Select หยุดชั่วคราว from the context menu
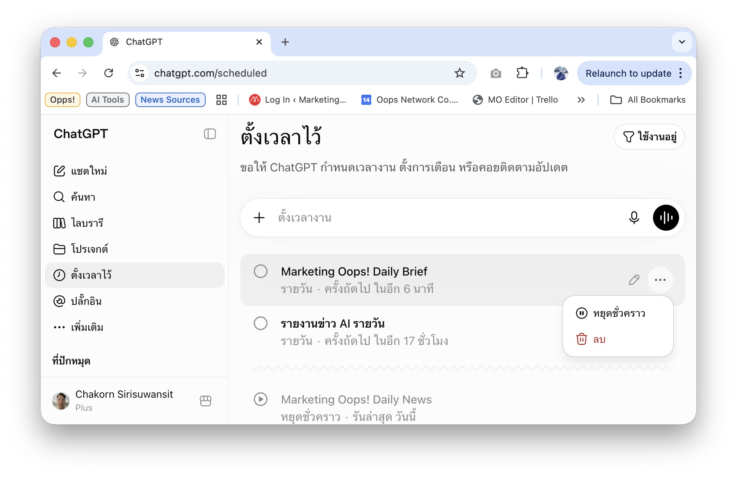The width and height of the screenshot is (737, 478). click(x=618, y=313)
